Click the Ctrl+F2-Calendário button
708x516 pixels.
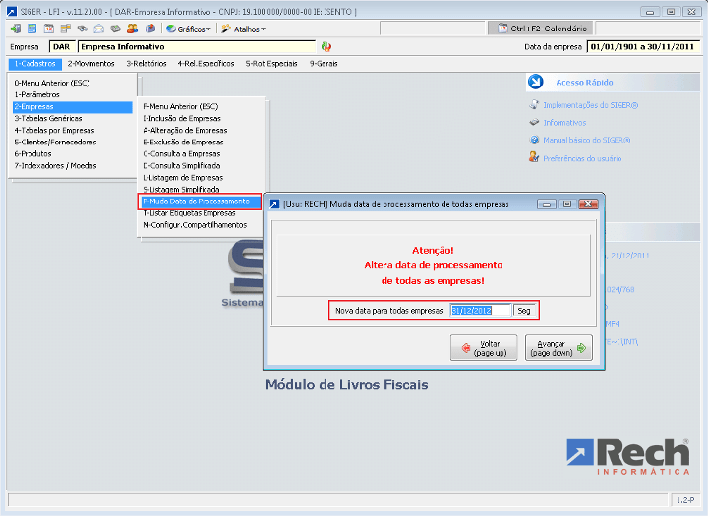coord(541,29)
